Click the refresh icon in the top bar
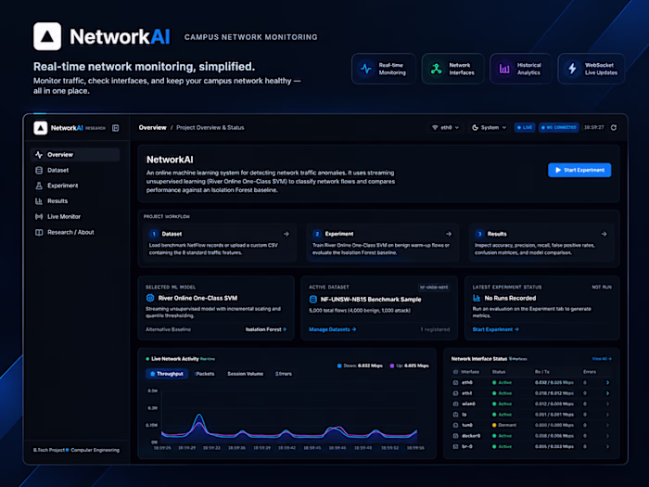The image size is (649, 487). 614,128
